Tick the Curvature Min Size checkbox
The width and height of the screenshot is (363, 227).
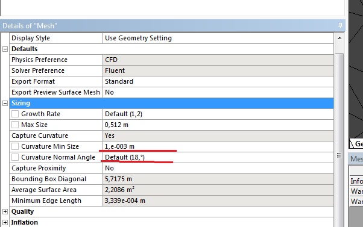pos(15,146)
